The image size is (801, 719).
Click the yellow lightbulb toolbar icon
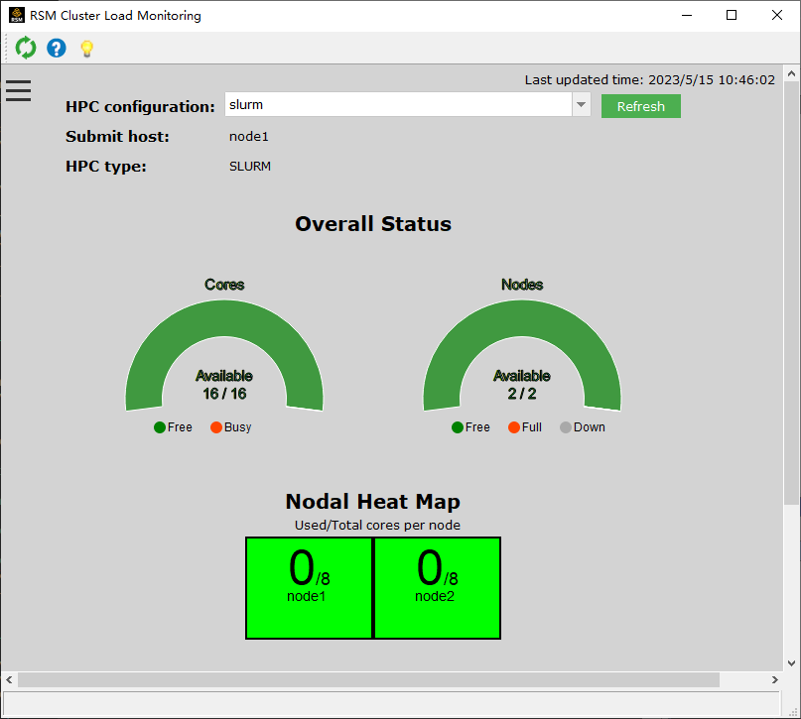(86, 48)
